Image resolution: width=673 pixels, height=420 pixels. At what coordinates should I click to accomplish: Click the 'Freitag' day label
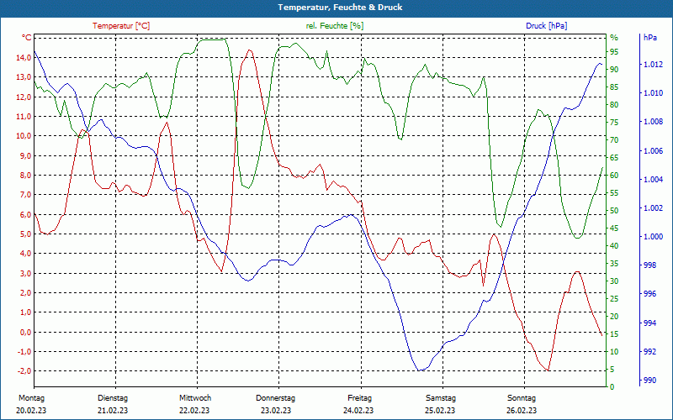[360, 398]
